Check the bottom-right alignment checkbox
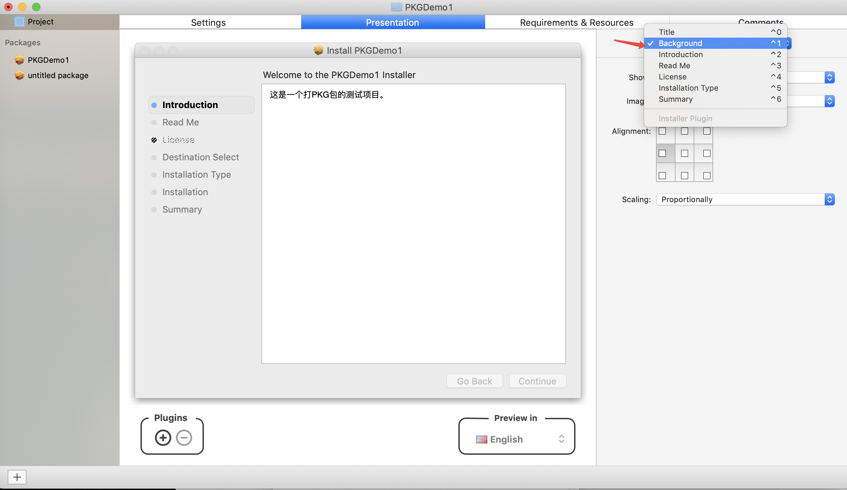 coord(706,175)
